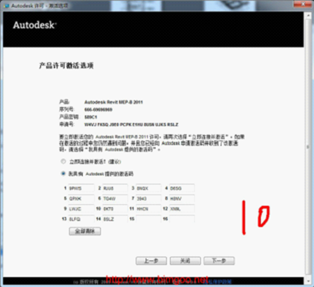Click activation code field number 1

[81, 188]
